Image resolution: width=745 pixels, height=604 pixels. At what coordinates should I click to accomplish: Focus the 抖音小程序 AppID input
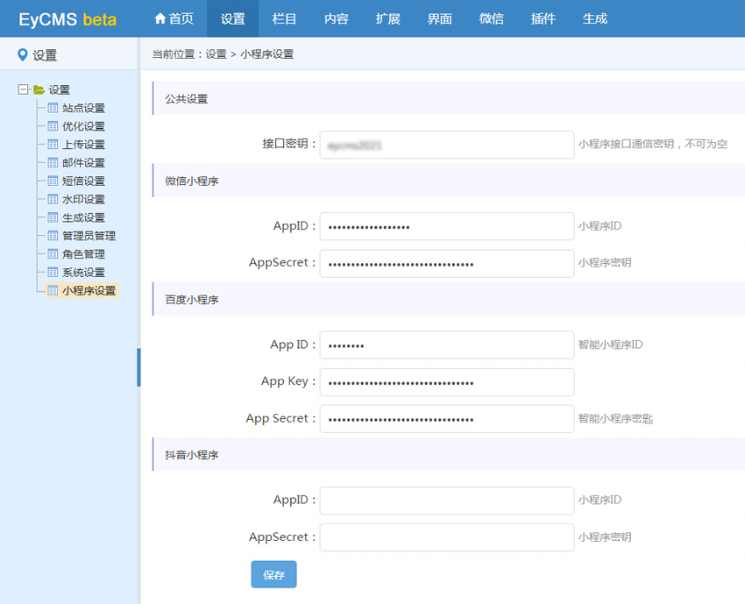[x=446, y=501]
